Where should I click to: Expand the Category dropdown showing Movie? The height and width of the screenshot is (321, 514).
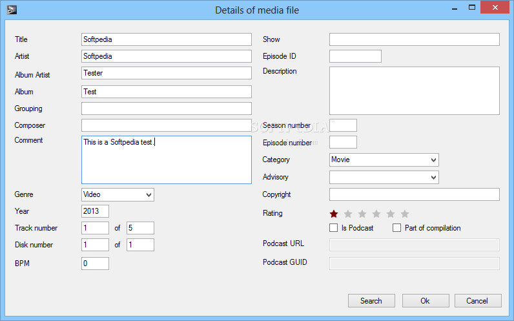pos(433,160)
